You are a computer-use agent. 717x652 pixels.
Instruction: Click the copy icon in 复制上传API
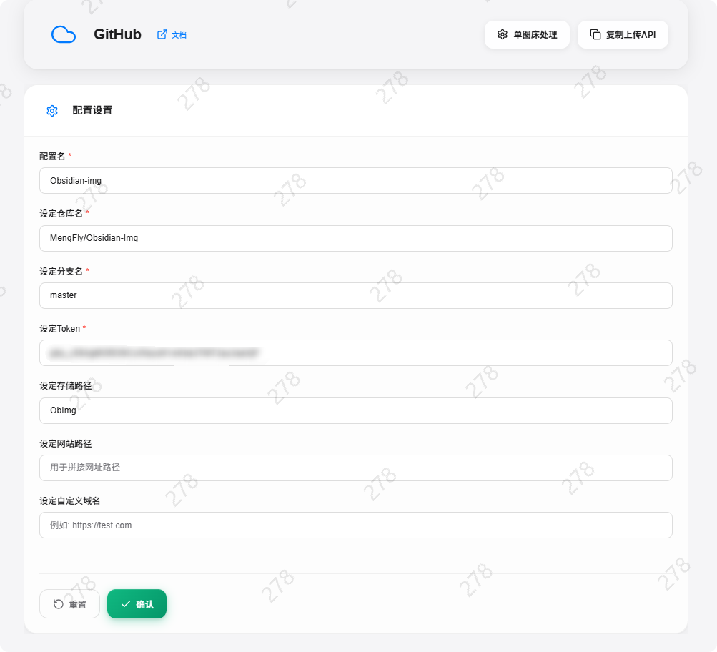[595, 34]
